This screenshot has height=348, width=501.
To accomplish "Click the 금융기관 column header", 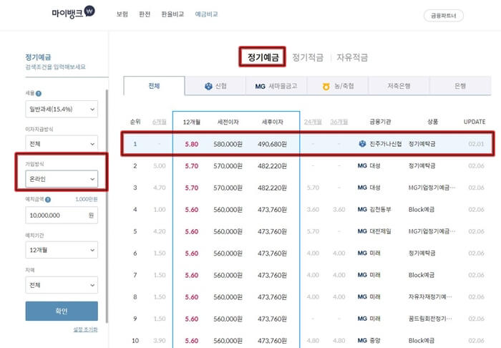I will [380, 122].
